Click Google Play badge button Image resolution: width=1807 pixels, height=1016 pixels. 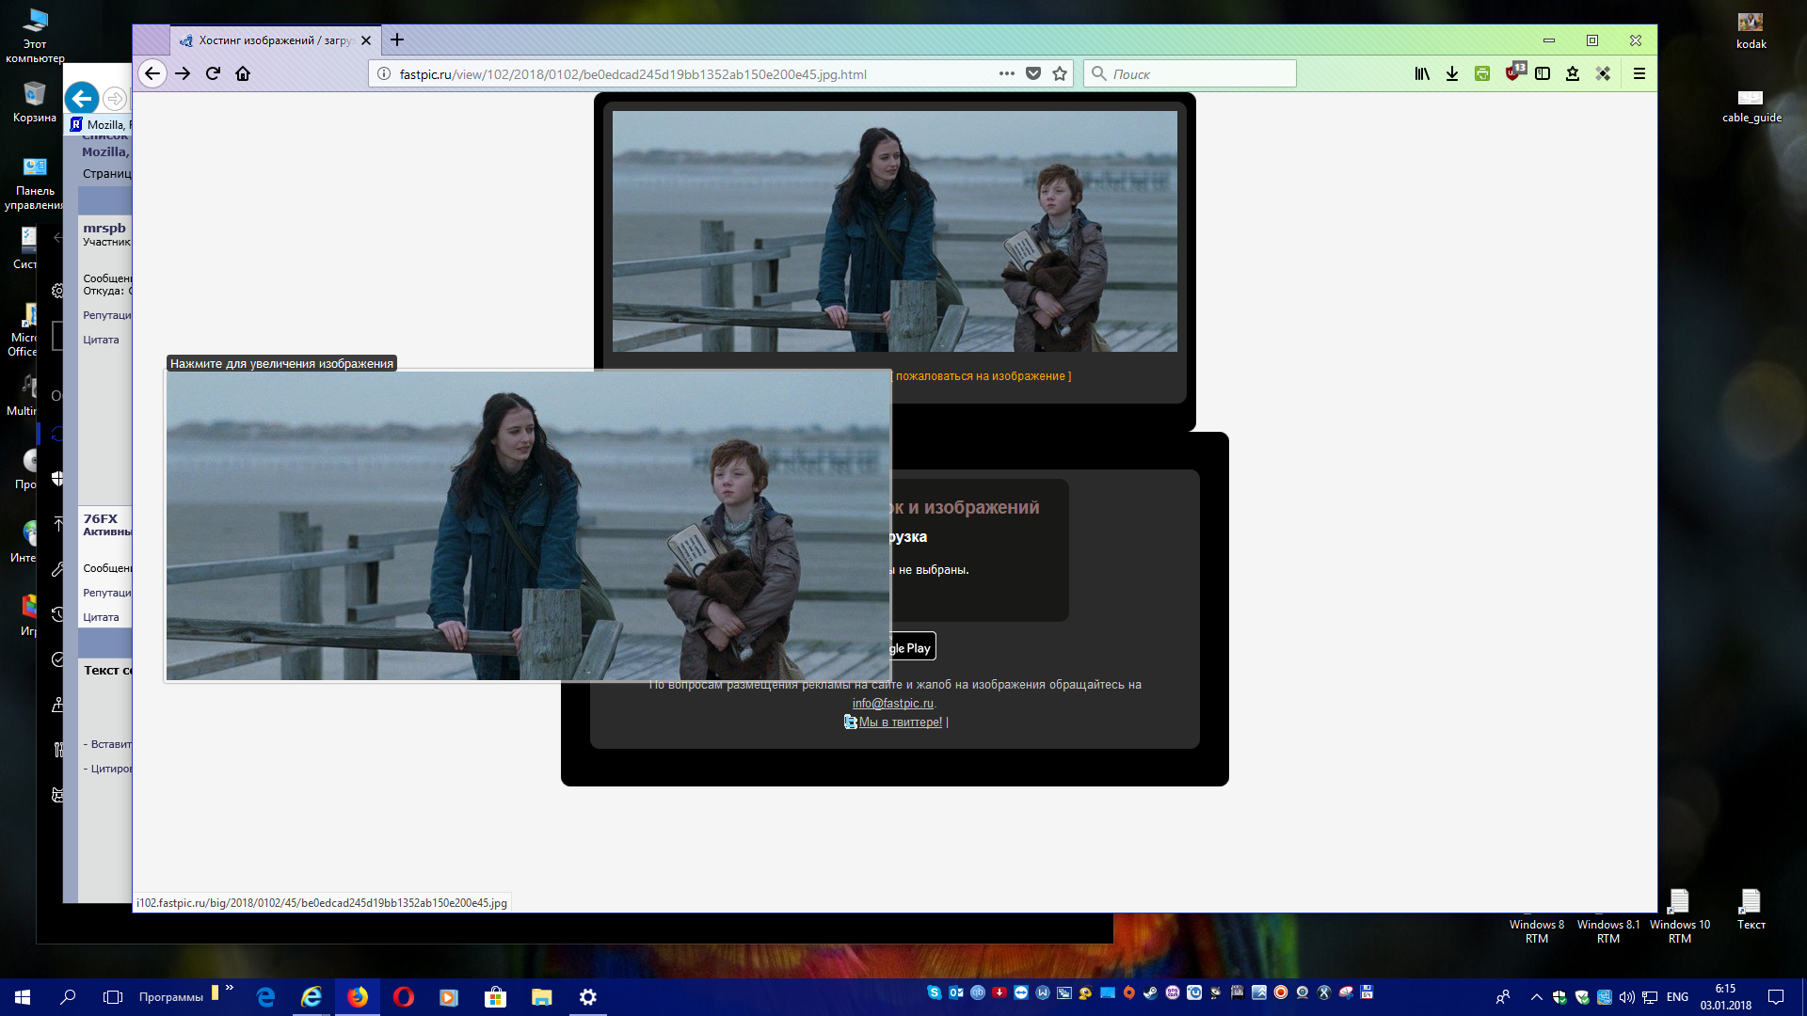point(911,647)
